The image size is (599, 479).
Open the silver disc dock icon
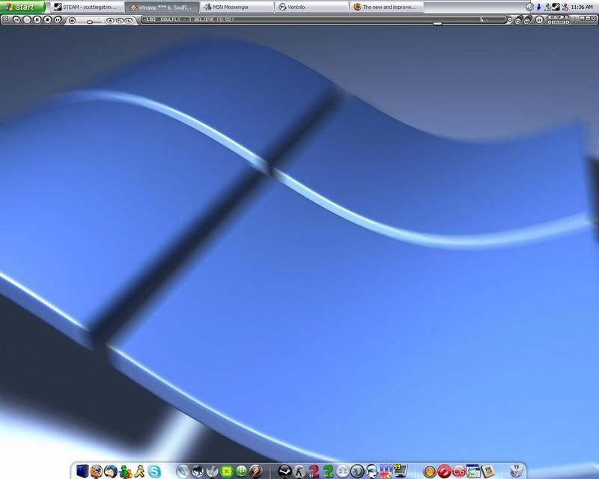pos(342,471)
